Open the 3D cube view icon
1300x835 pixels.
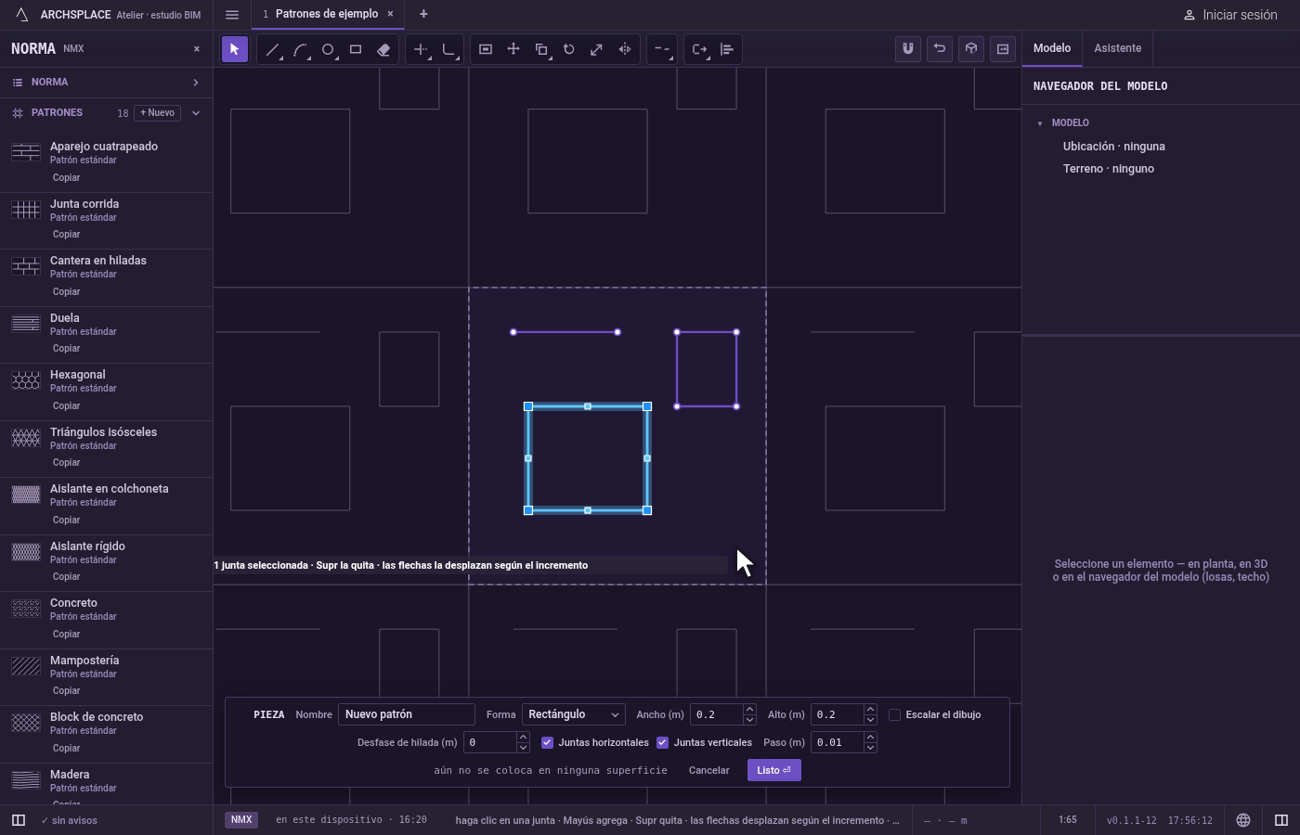[x=971, y=49]
